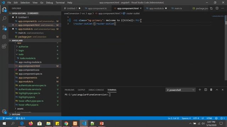This screenshot has width=227, height=127.
Task: Open the Manage gear at sidebar bottom
Action: click(x=4, y=111)
